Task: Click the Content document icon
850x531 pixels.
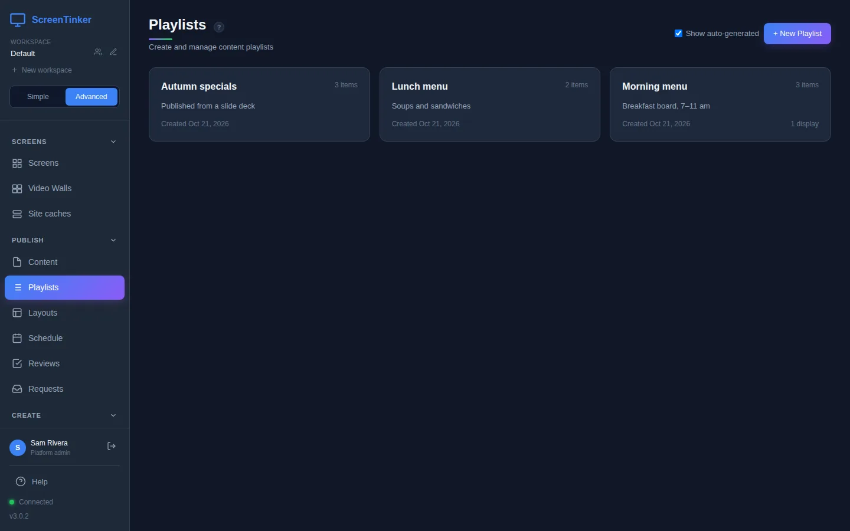Action: click(17, 262)
